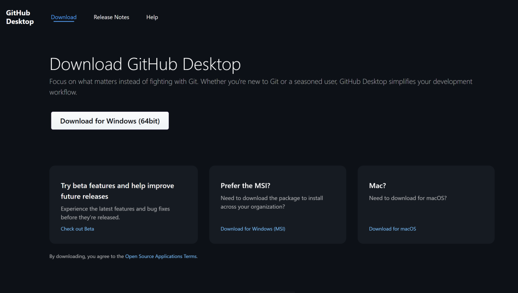Image resolution: width=518 pixels, height=293 pixels.
Task: Go to the Help page
Action: click(152, 17)
